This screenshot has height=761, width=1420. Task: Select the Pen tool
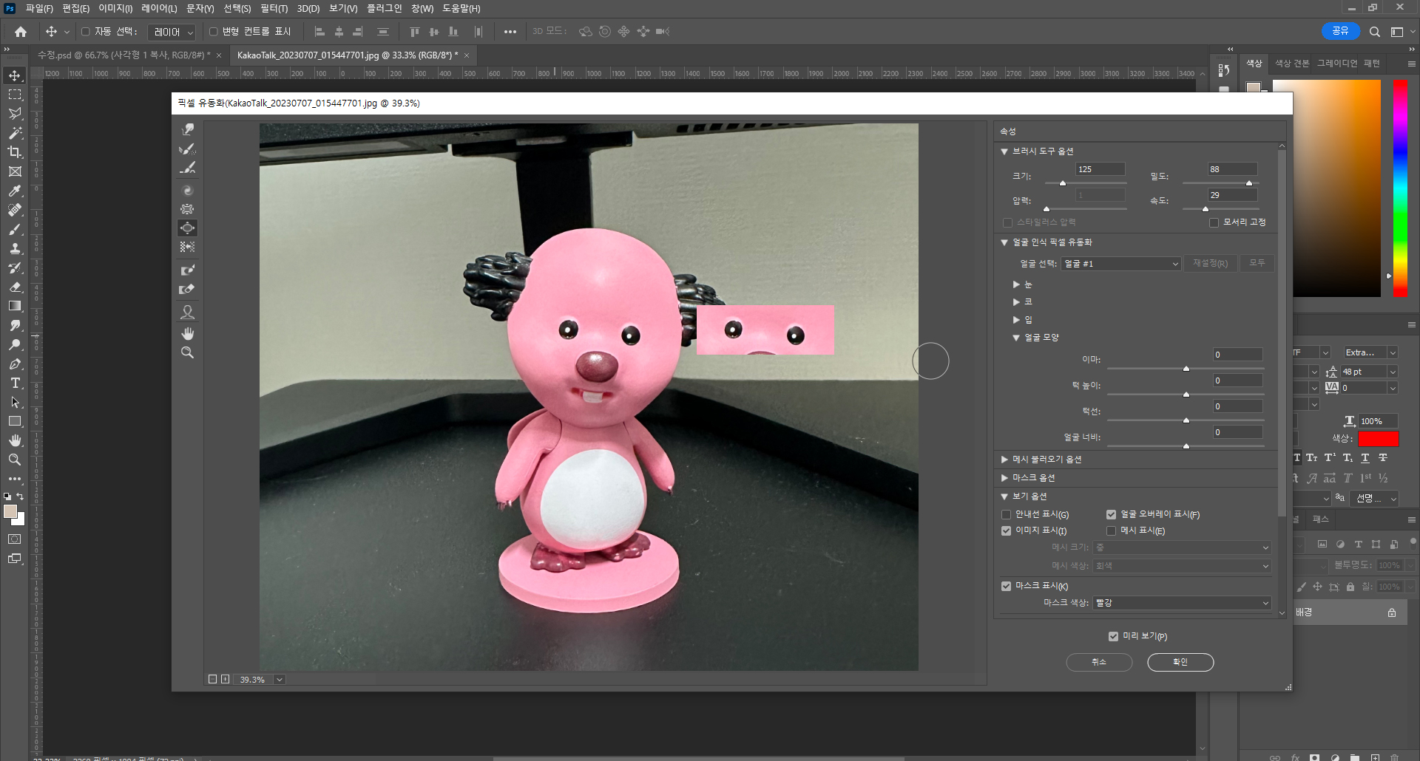point(15,364)
